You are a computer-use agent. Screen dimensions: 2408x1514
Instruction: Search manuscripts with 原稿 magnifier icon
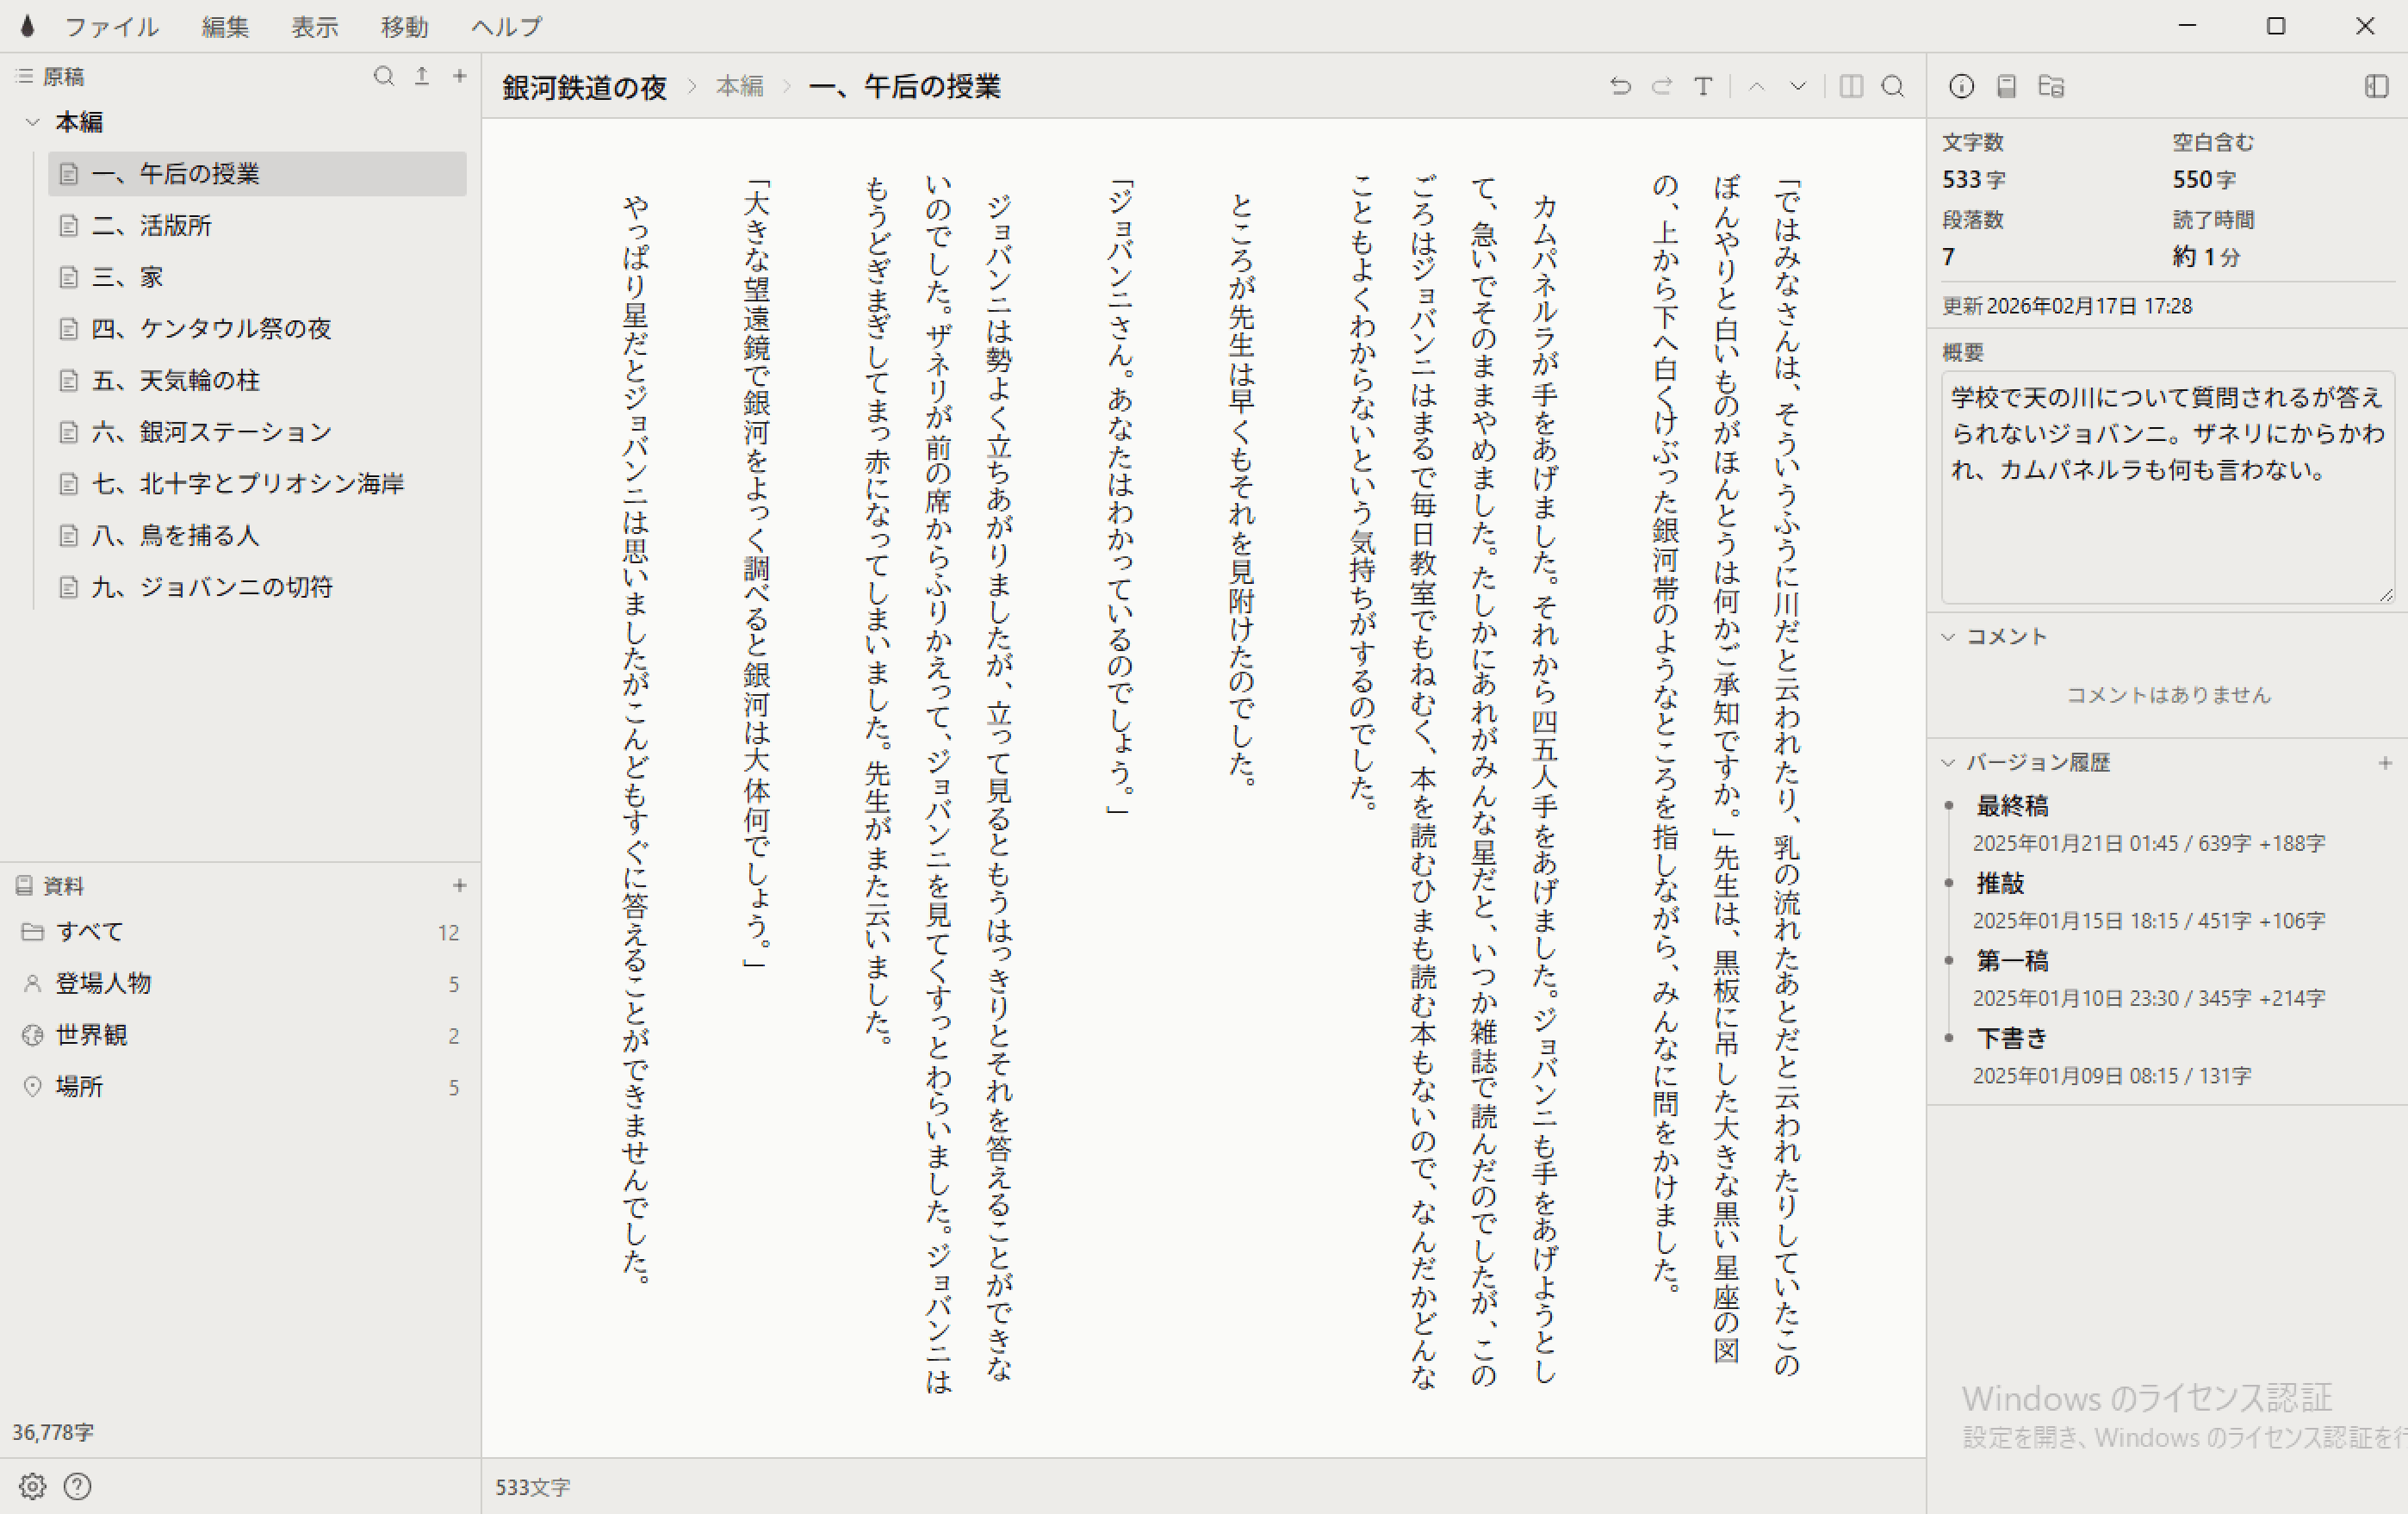tap(383, 76)
